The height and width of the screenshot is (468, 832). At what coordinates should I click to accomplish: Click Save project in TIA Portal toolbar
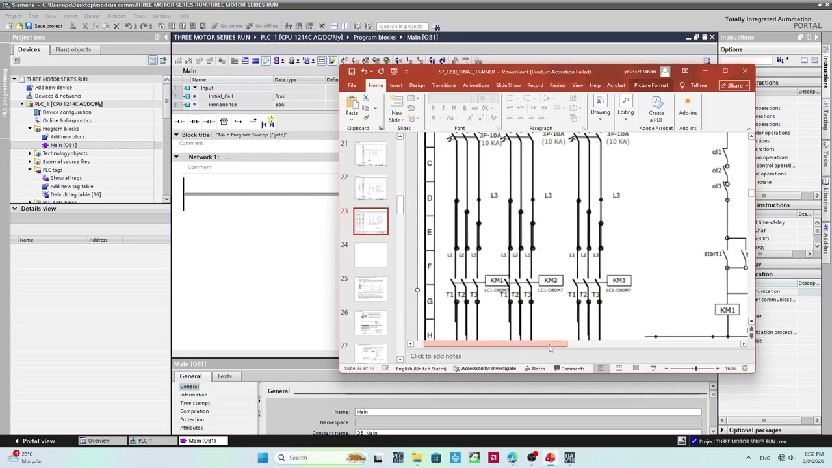click(x=44, y=26)
